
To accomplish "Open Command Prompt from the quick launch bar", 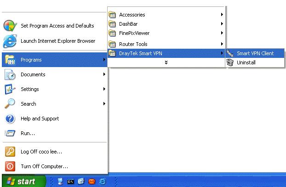I will [72, 182].
